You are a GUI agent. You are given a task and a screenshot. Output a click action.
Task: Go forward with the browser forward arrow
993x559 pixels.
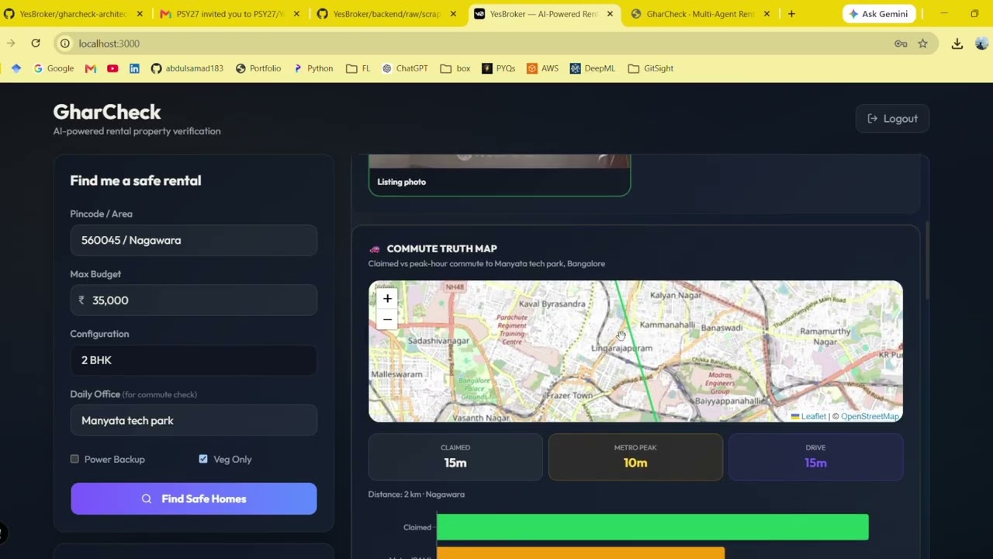pos(11,43)
